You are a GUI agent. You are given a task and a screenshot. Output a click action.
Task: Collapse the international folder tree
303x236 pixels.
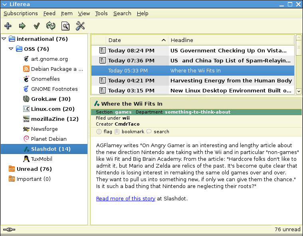pos(4,39)
